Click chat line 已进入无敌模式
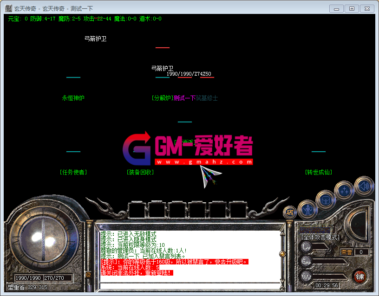379x296 pixels. click(x=128, y=234)
